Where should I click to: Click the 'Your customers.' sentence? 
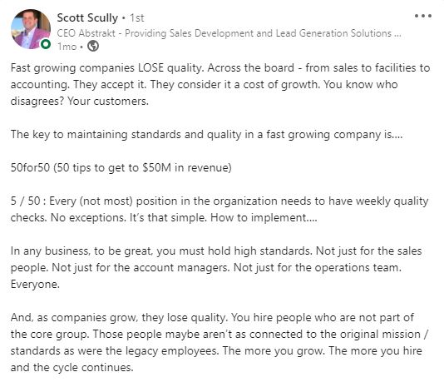108,101
